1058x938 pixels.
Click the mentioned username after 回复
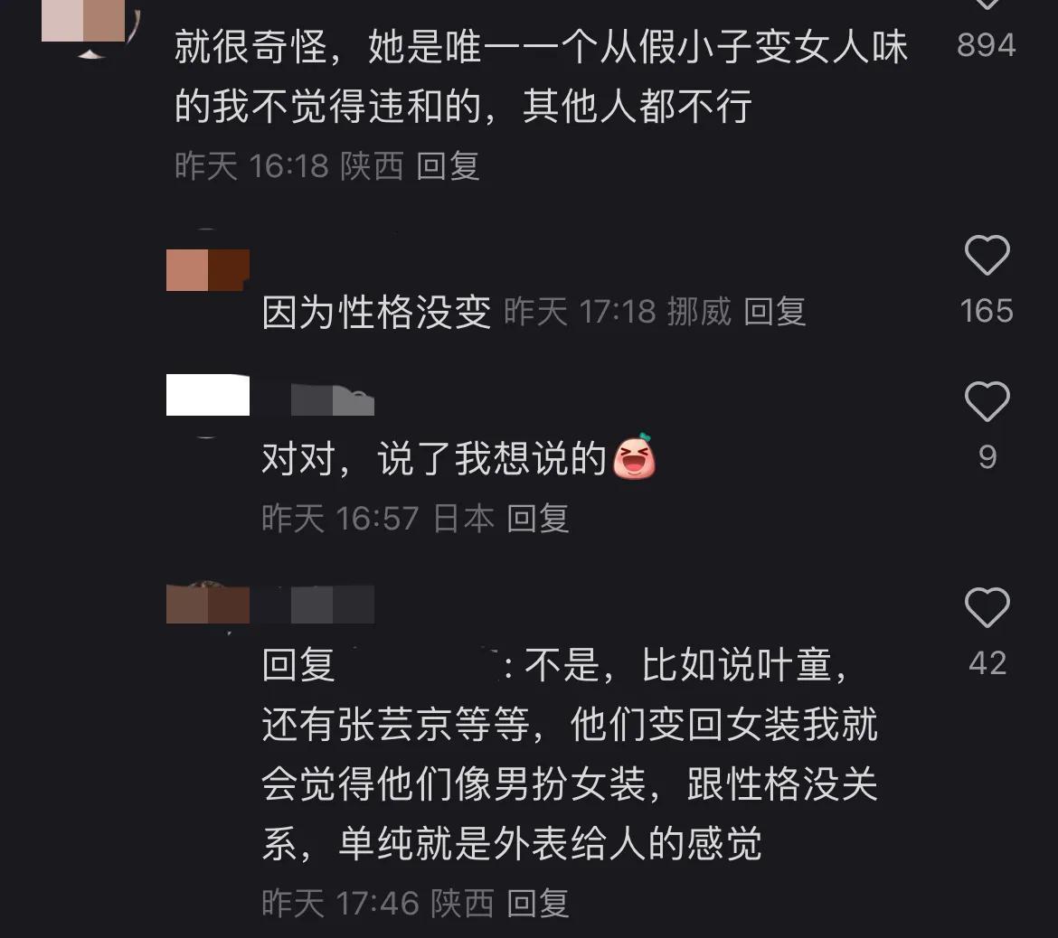pyautogui.click(x=420, y=664)
